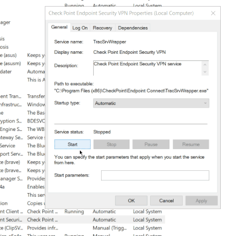The height and width of the screenshot is (236, 242).
Task: Click the Stopped service status text
Action: click(102, 132)
